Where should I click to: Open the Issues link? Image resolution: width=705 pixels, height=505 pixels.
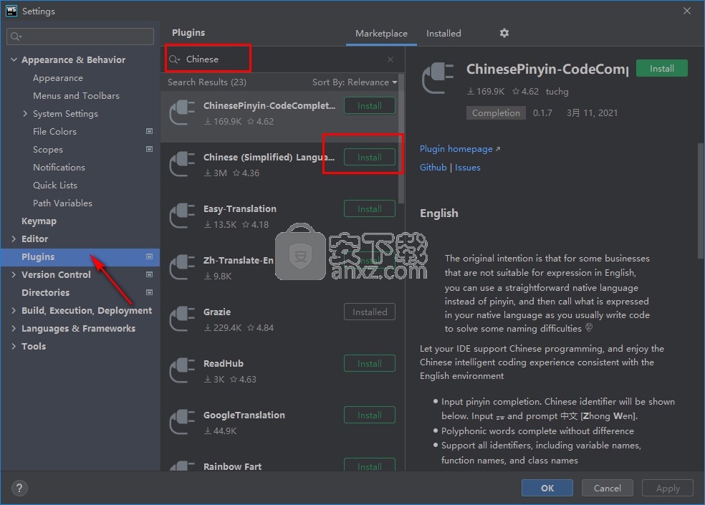pyautogui.click(x=468, y=168)
